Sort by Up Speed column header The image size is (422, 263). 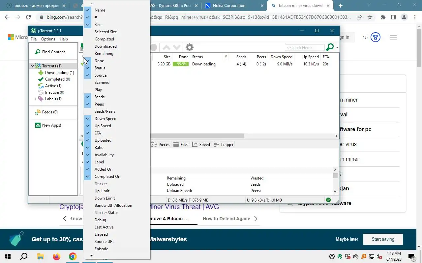click(x=310, y=57)
